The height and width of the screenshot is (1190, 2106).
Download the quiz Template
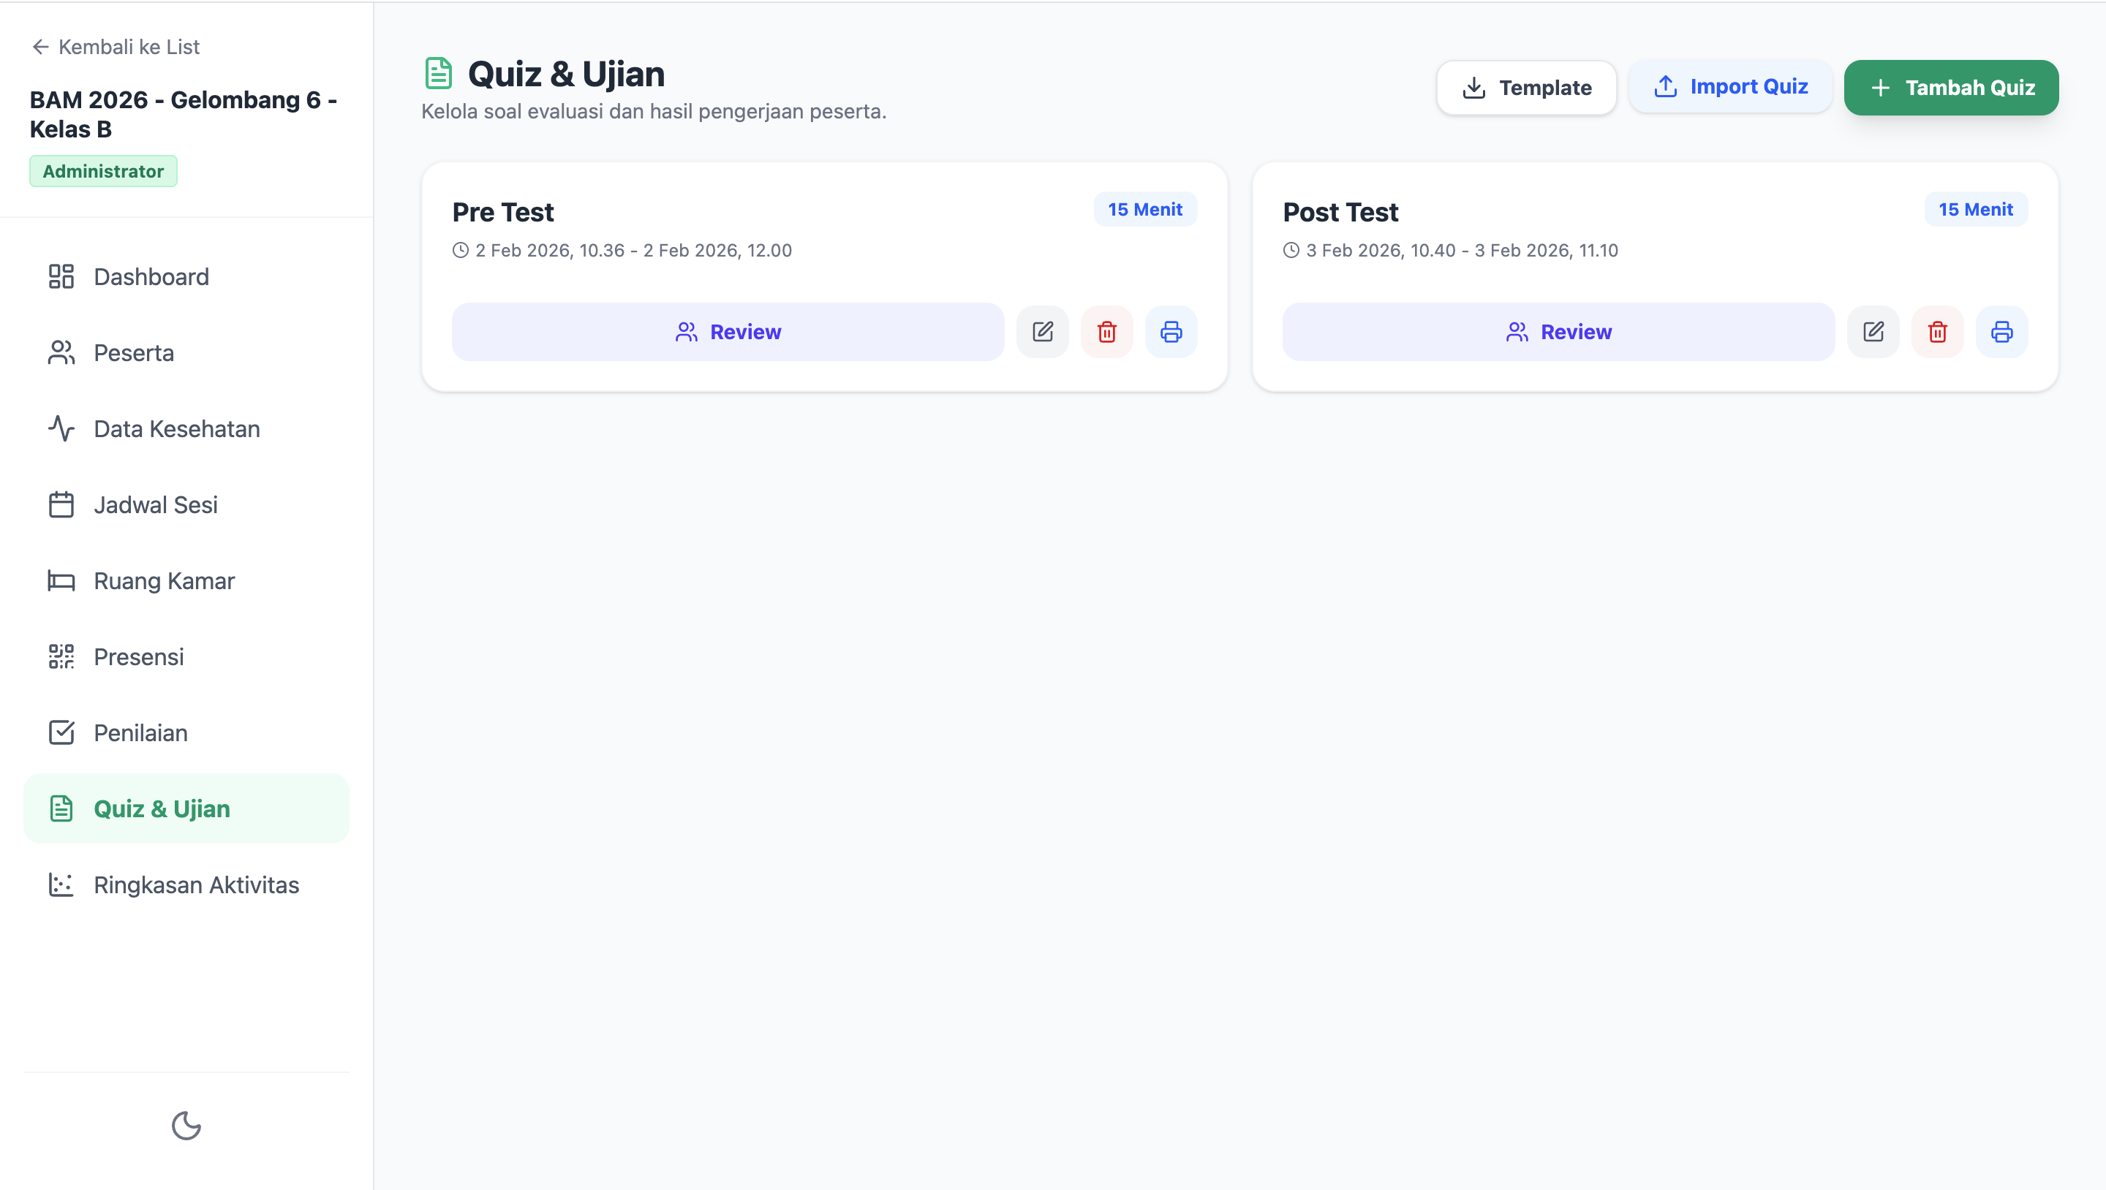(x=1526, y=88)
